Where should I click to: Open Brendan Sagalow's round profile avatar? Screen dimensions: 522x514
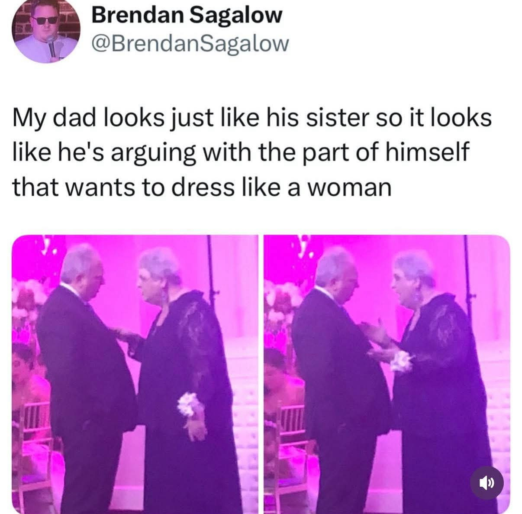[45, 31]
